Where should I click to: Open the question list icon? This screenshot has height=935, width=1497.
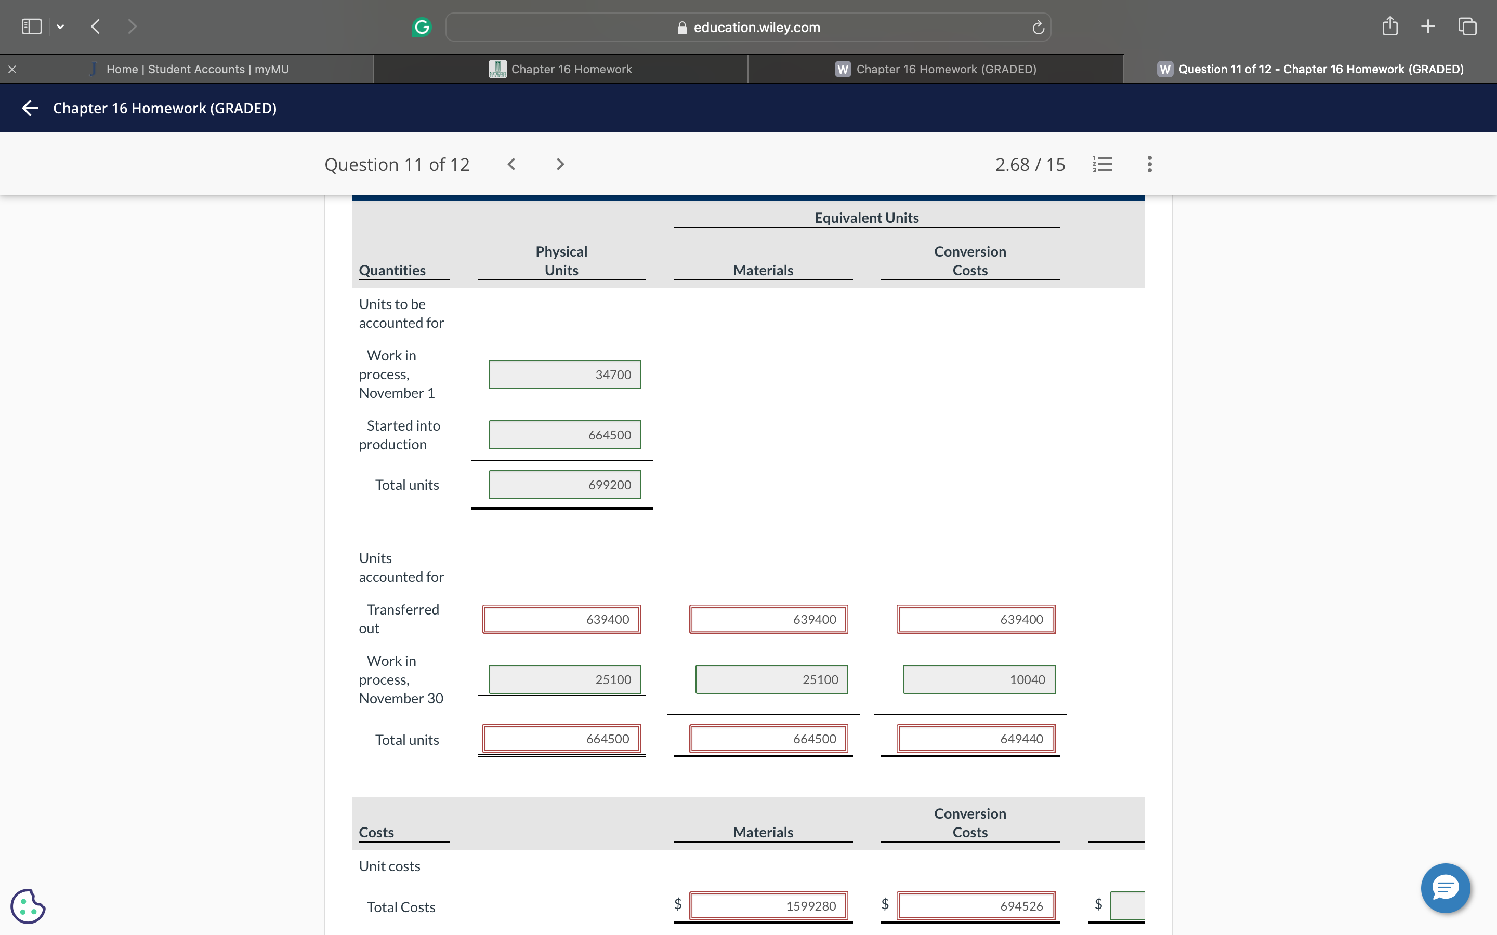pos(1102,164)
